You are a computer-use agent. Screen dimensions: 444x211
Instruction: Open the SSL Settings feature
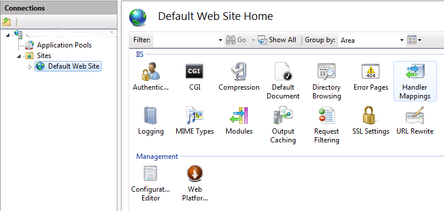tap(371, 121)
